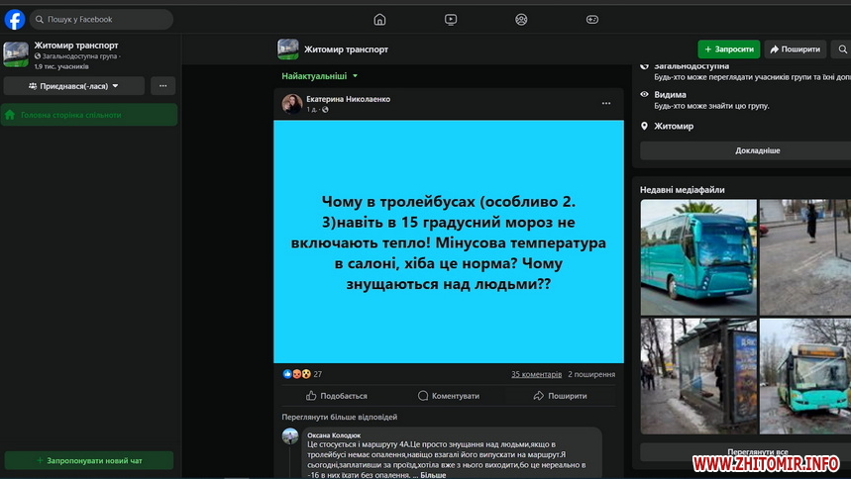Click Коментувати under the post
This screenshot has height=479, width=851.
click(x=449, y=396)
